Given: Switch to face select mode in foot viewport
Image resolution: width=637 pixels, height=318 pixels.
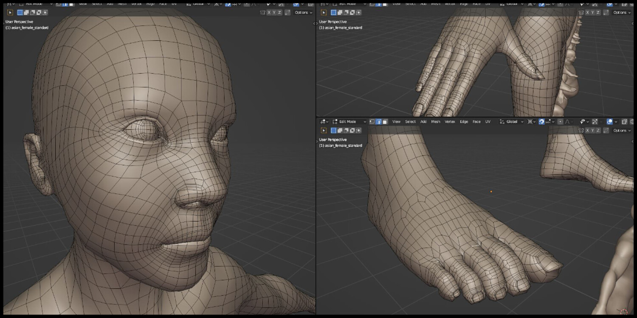Looking at the screenshot, I should (x=385, y=122).
